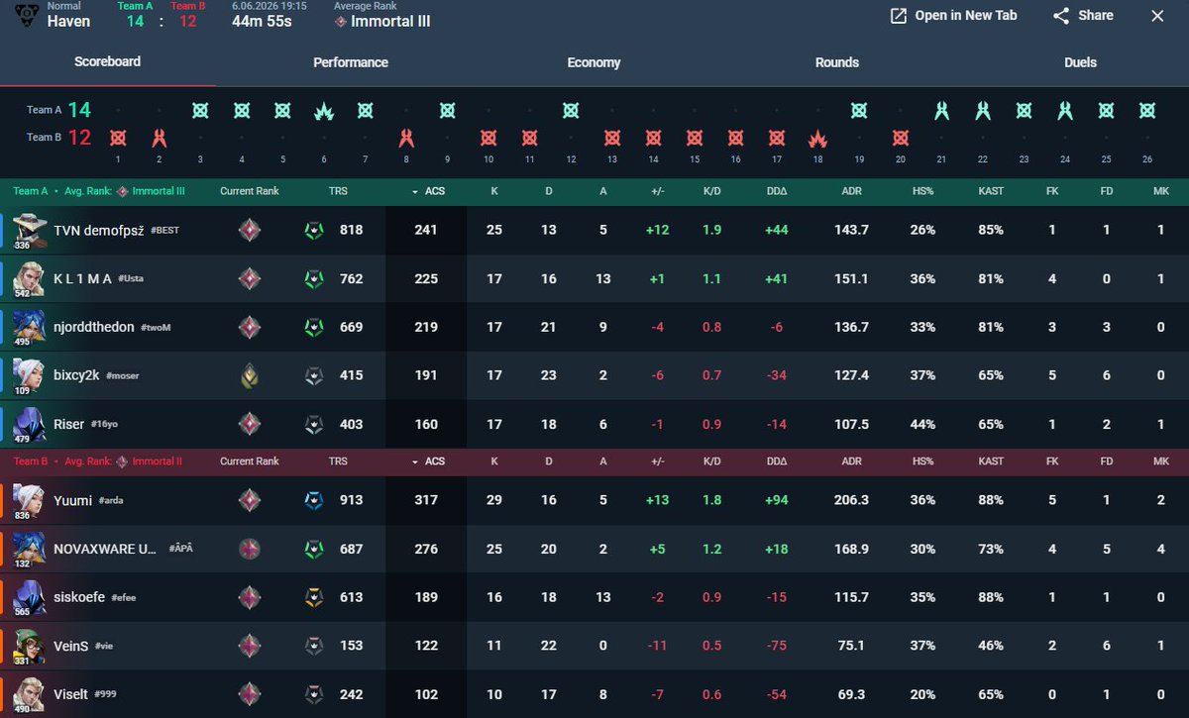The image size is (1189, 718).
Task: Click the match duration 44m 55s
Action: click(262, 21)
